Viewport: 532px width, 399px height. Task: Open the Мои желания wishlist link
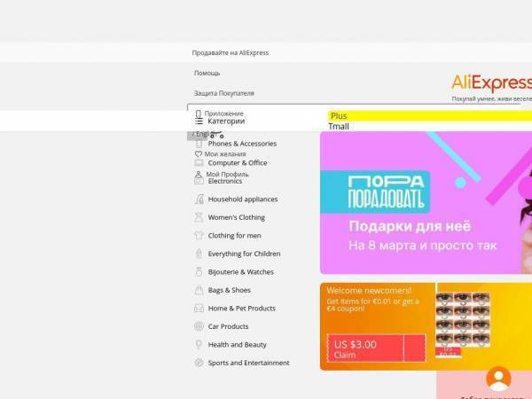pos(225,154)
